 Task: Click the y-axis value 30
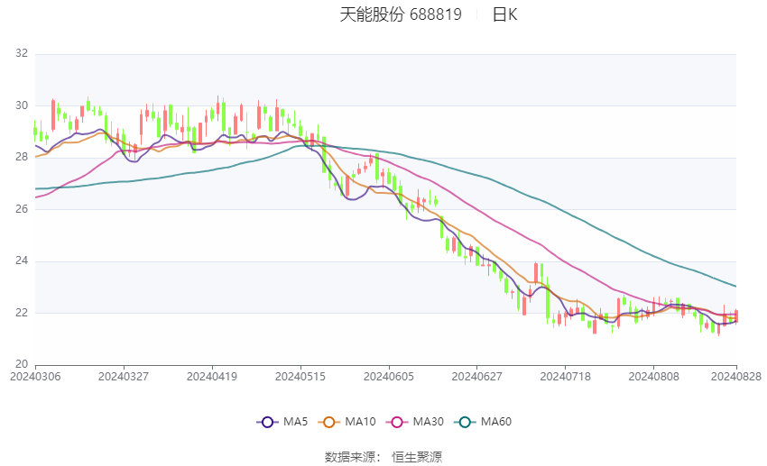click(x=22, y=105)
